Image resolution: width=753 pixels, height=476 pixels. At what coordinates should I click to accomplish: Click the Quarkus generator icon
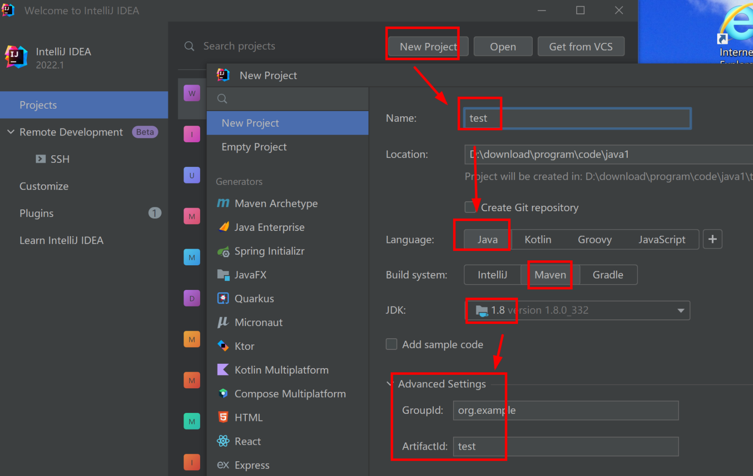click(x=223, y=298)
